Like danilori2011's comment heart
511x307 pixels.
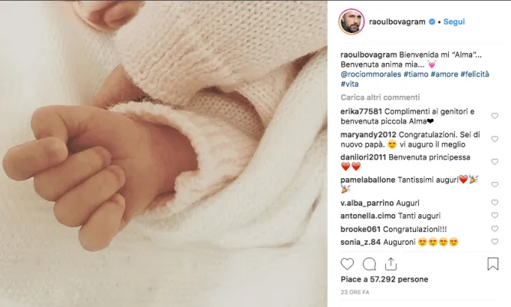tap(495, 162)
